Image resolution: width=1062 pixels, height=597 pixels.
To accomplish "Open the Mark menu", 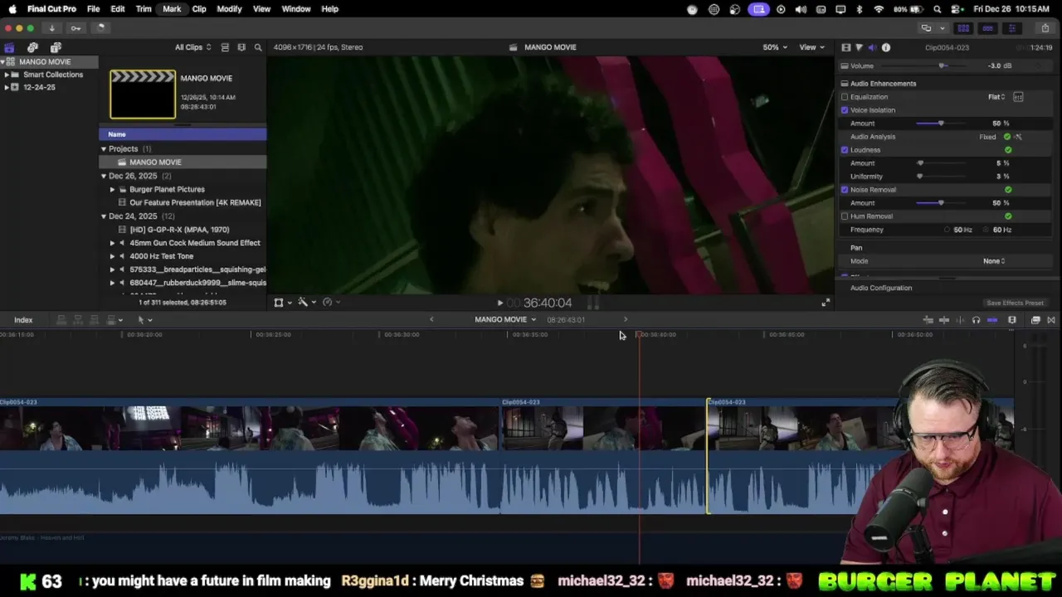I will point(172,9).
